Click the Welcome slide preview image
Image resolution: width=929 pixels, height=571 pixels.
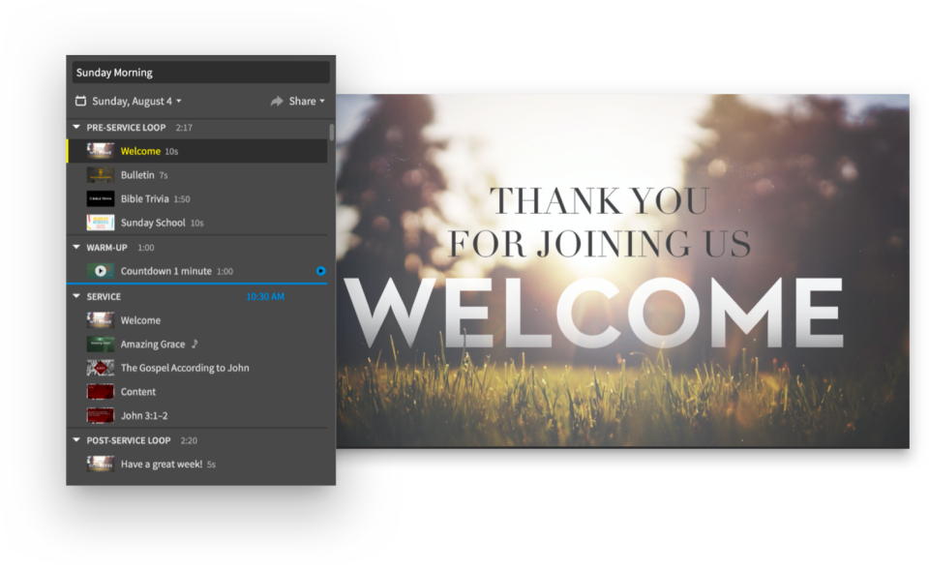tap(622, 271)
